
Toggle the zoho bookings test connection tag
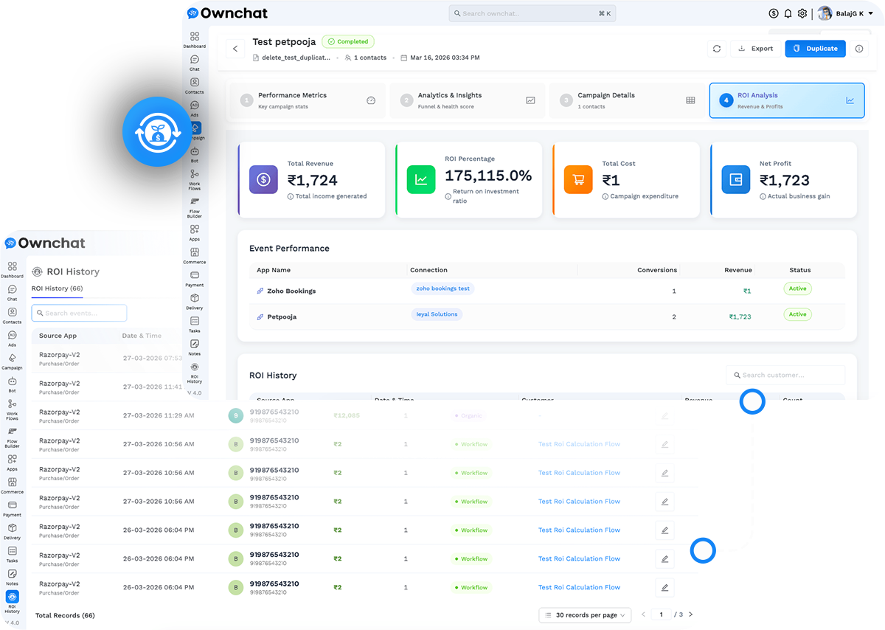click(442, 288)
